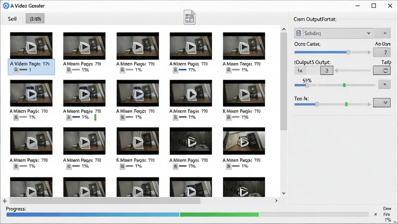Click the refresh button under Taily
The width and height of the screenshot is (398, 224).
(x=382, y=70)
